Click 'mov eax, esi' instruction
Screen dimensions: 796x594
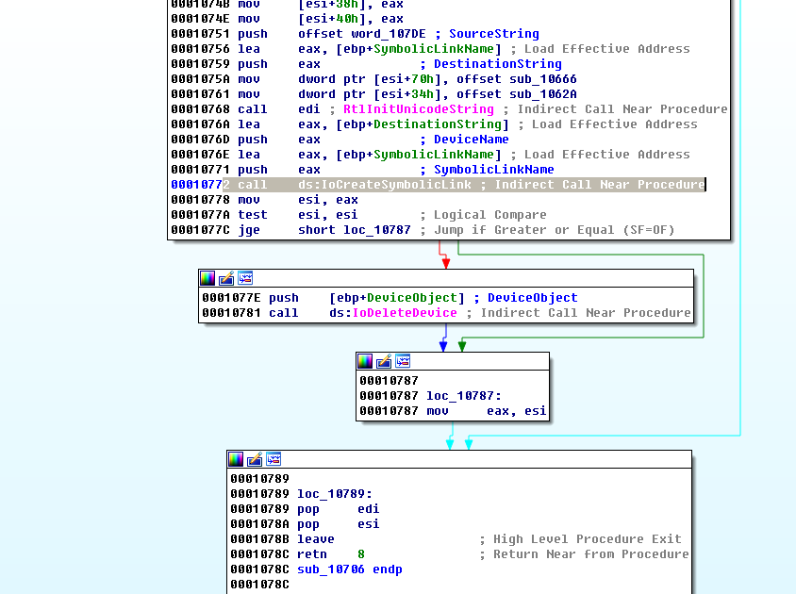pos(487,411)
